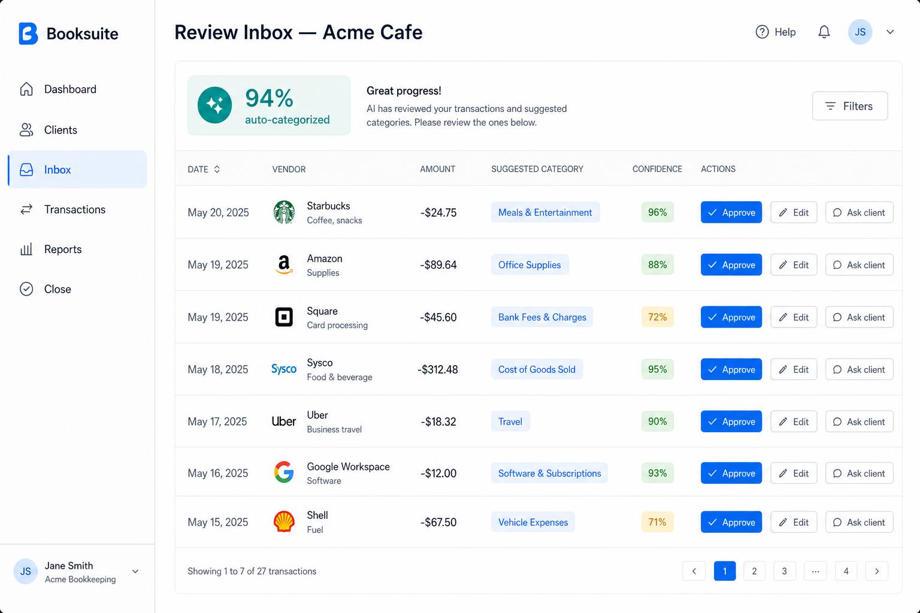Approve the Sysco transaction
Viewport: 920px width, 613px height.
(731, 369)
